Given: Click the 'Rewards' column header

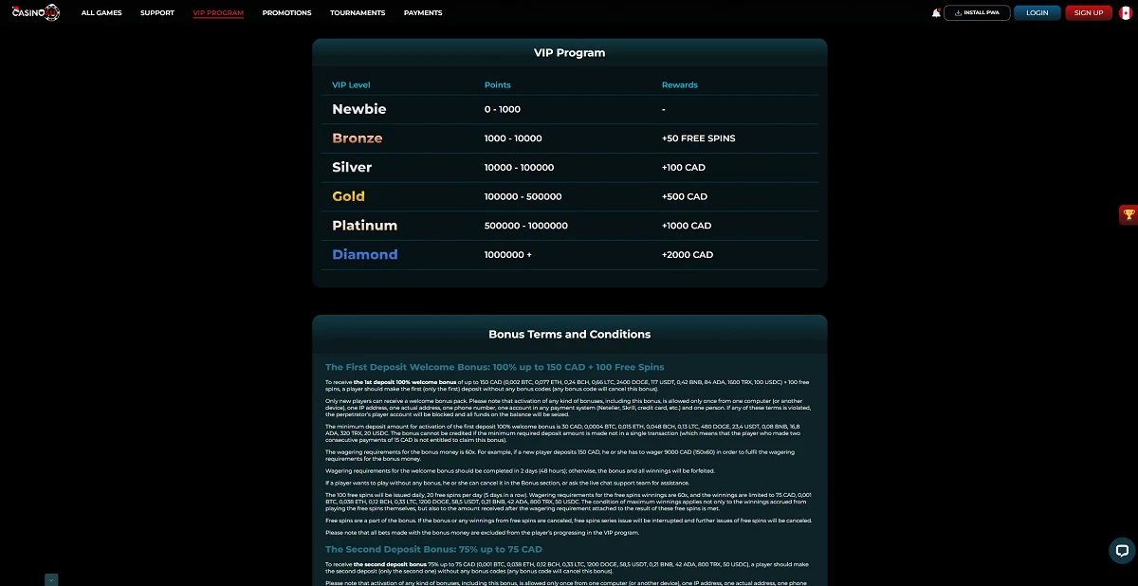Looking at the screenshot, I should click(x=680, y=85).
